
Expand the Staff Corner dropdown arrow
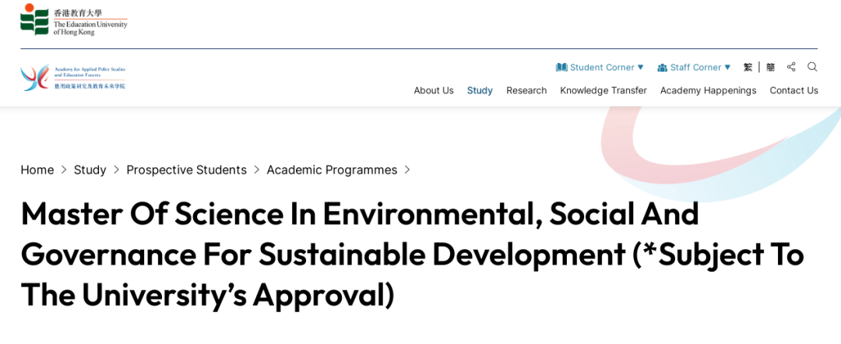[727, 67]
